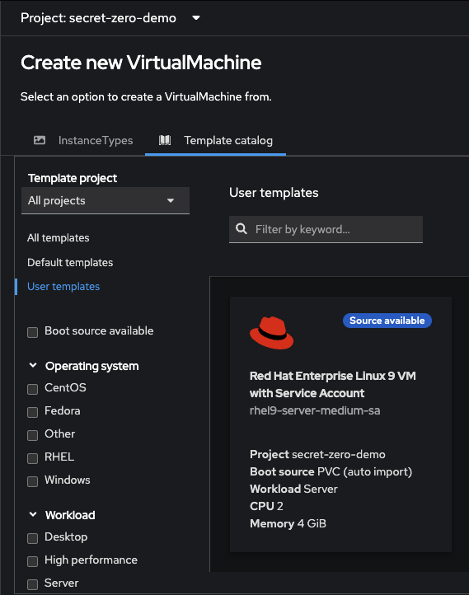Click Boot source PVC (auto import) text
Image resolution: width=469 pixels, height=595 pixels.
pyautogui.click(x=331, y=471)
